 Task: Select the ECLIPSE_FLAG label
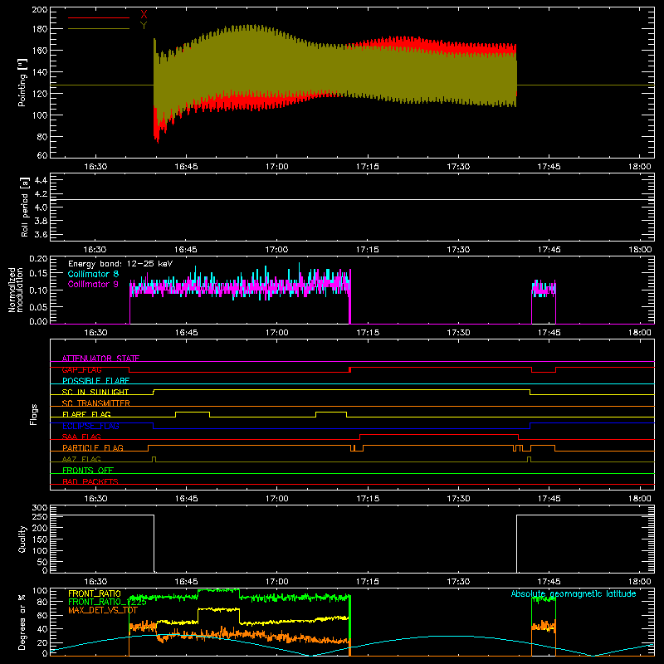[90, 426]
